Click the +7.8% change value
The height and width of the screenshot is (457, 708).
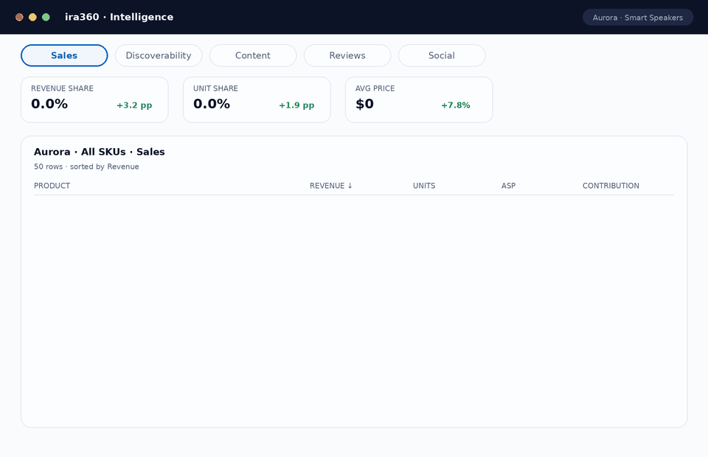coord(456,105)
